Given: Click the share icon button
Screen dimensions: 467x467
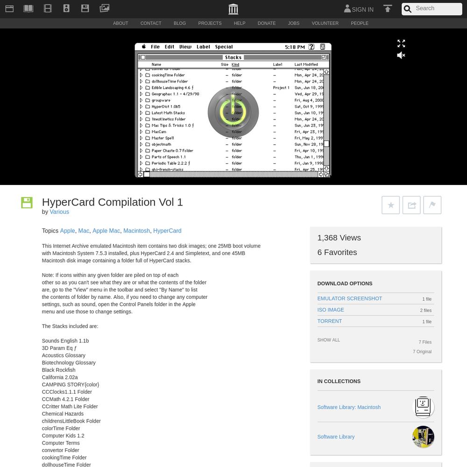Looking at the screenshot, I should coord(411,205).
